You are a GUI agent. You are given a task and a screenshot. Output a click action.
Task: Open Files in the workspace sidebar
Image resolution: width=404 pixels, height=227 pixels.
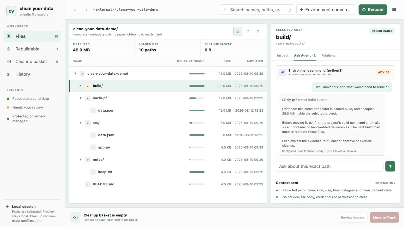pyautogui.click(x=32, y=36)
